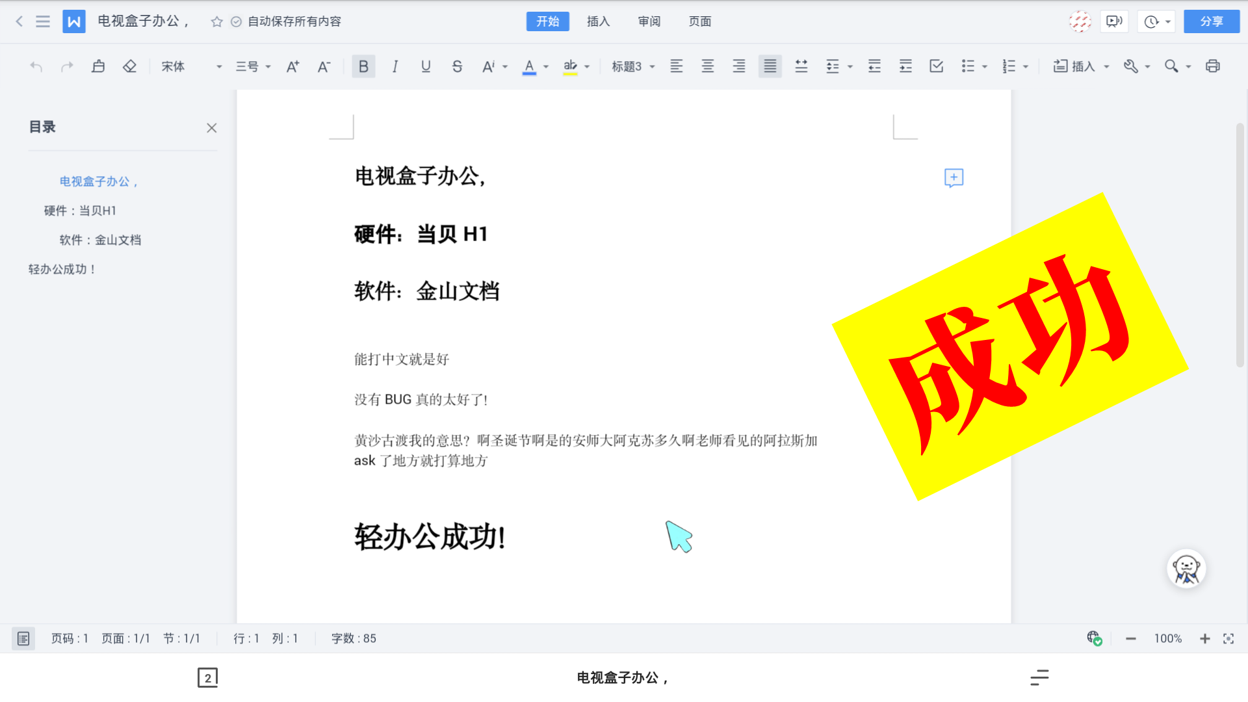This screenshot has height=702, width=1248.
Task: Open the window switcher numbered 2
Action: (x=207, y=678)
